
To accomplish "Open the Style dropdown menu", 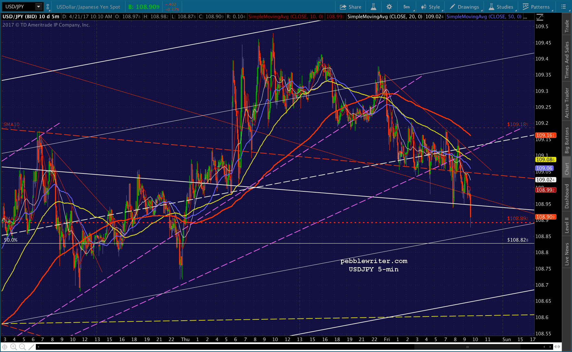I will coord(431,7).
